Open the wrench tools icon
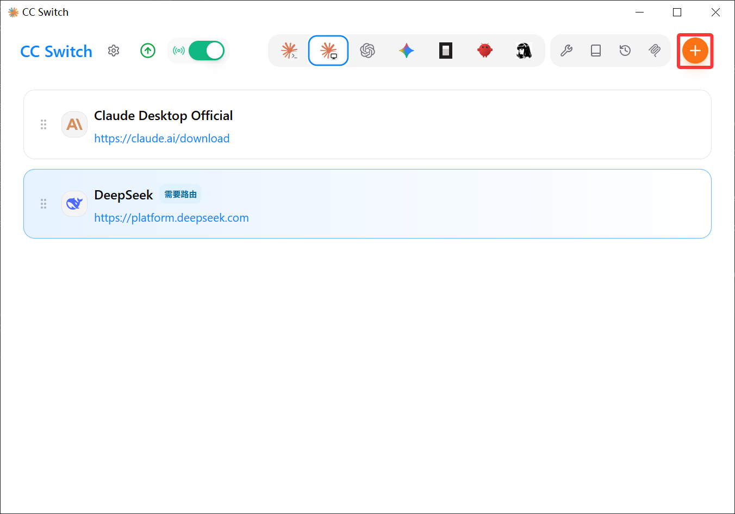This screenshot has height=514, width=735. tap(566, 51)
